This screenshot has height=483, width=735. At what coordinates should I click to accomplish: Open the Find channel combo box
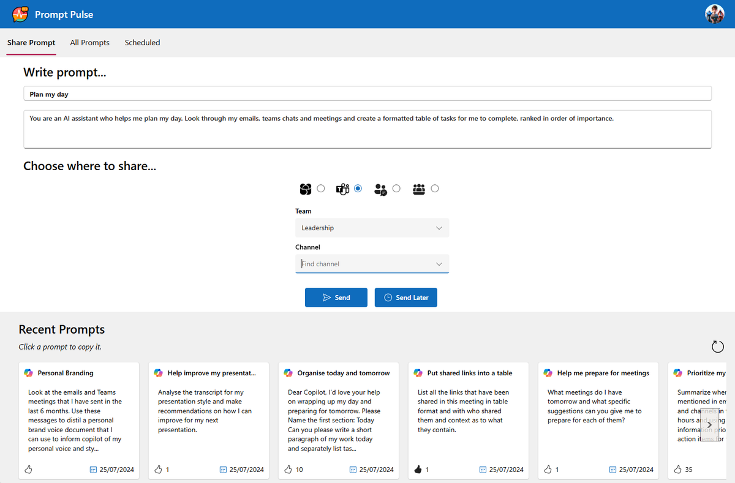(372, 264)
